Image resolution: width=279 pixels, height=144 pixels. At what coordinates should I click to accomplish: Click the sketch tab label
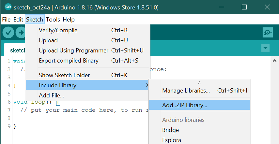coord(17,50)
